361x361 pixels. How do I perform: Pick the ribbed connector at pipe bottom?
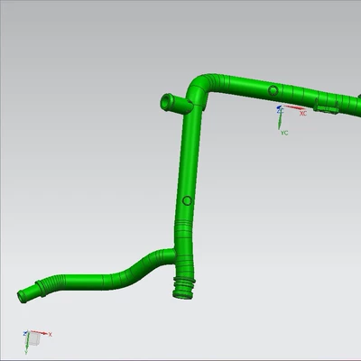(x=183, y=288)
